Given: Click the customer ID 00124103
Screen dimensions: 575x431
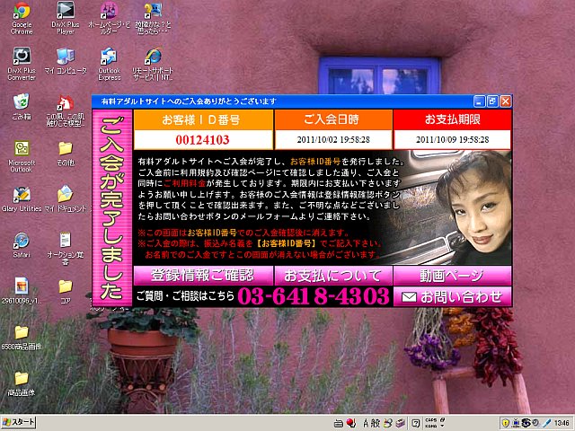Looking at the screenshot, I should [203, 140].
